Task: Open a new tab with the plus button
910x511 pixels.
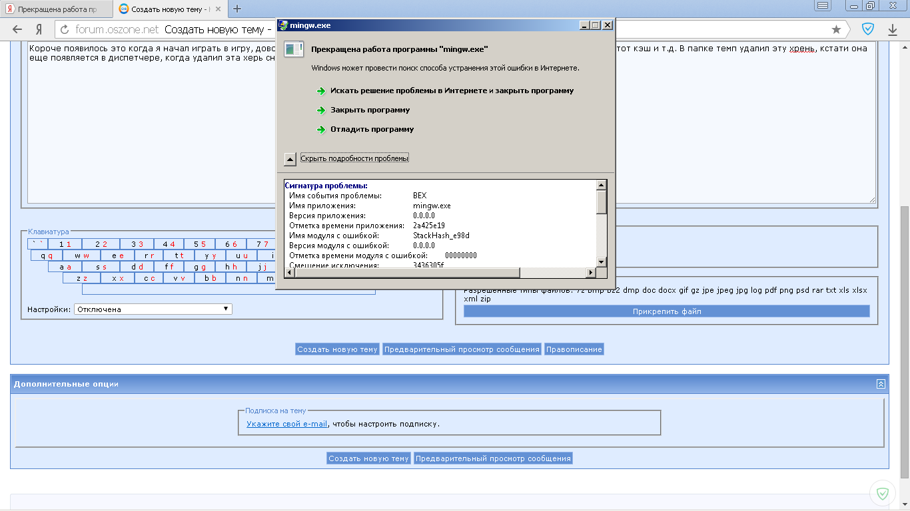Action: click(236, 9)
